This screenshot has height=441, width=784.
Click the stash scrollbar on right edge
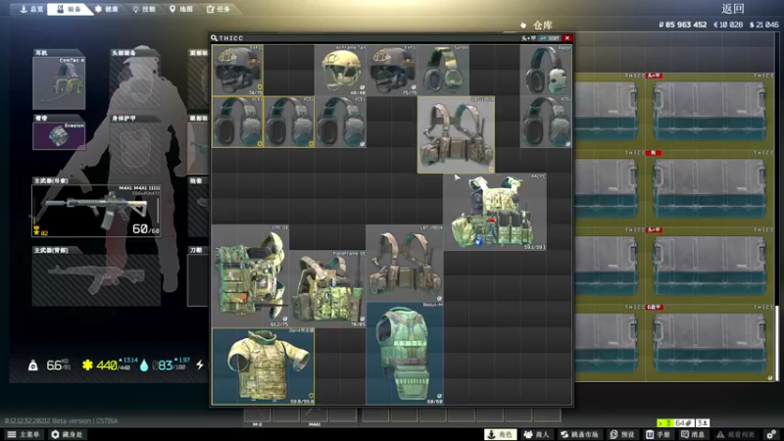(776, 342)
